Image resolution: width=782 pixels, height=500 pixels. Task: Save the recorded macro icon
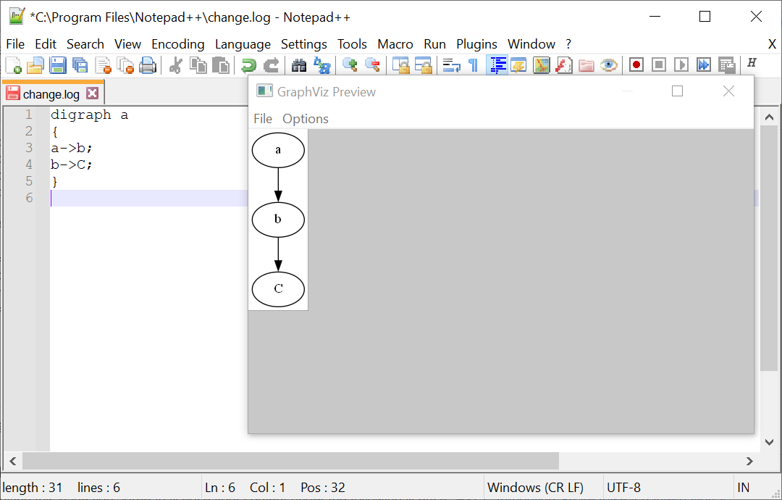pyautogui.click(x=727, y=65)
